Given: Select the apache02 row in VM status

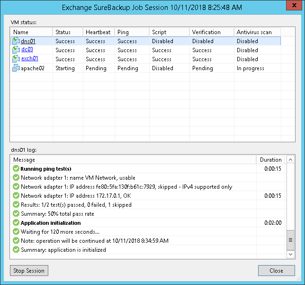Looking at the screenshot, I should (142, 68).
